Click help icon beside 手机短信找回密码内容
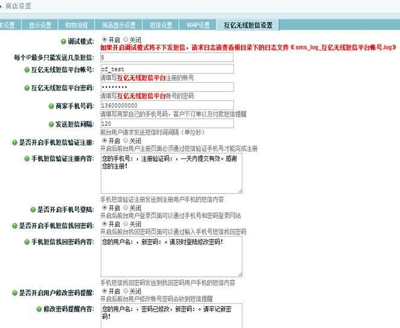This screenshot has height=328, width=400. (27, 242)
